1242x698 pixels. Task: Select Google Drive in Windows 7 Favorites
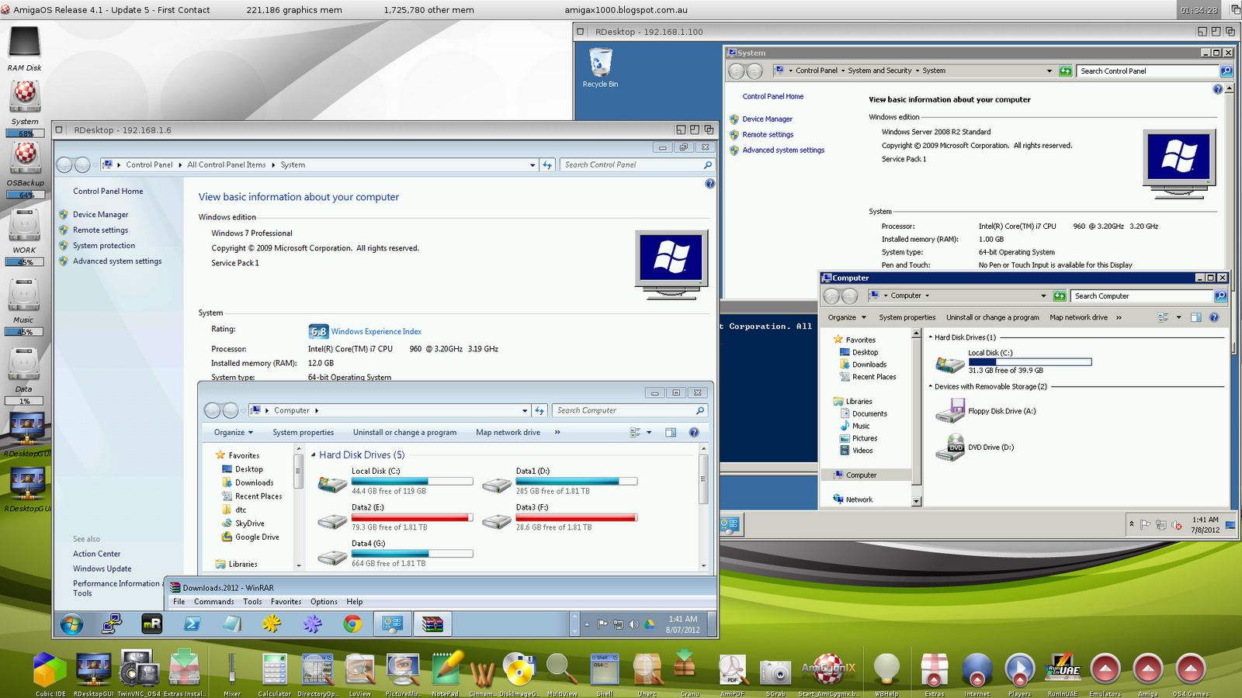[257, 537]
